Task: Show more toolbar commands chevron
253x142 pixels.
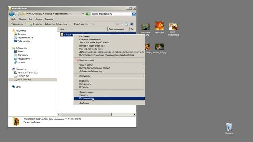Action: (x=94, y=24)
